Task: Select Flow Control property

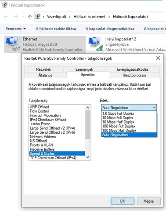Action: 57,111
